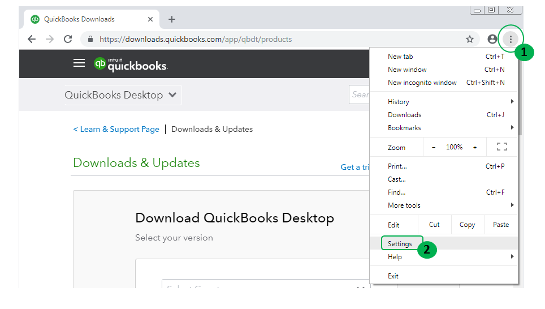Expand the QuickBooks Desktop product dropdown
This screenshot has height=309, width=545.
[x=123, y=95]
